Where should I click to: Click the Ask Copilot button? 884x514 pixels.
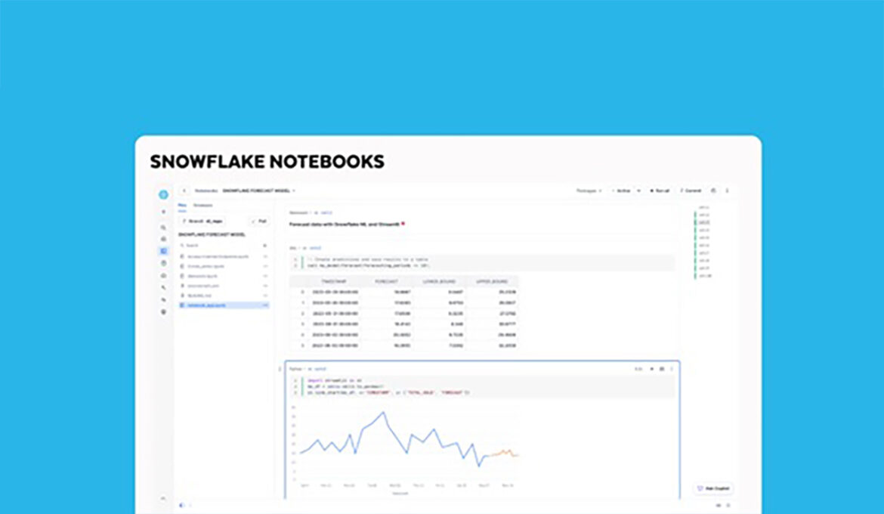pyautogui.click(x=714, y=488)
